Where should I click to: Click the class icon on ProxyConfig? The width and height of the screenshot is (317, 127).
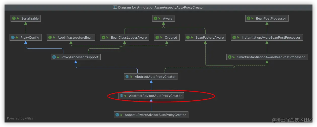(x=13, y=37)
